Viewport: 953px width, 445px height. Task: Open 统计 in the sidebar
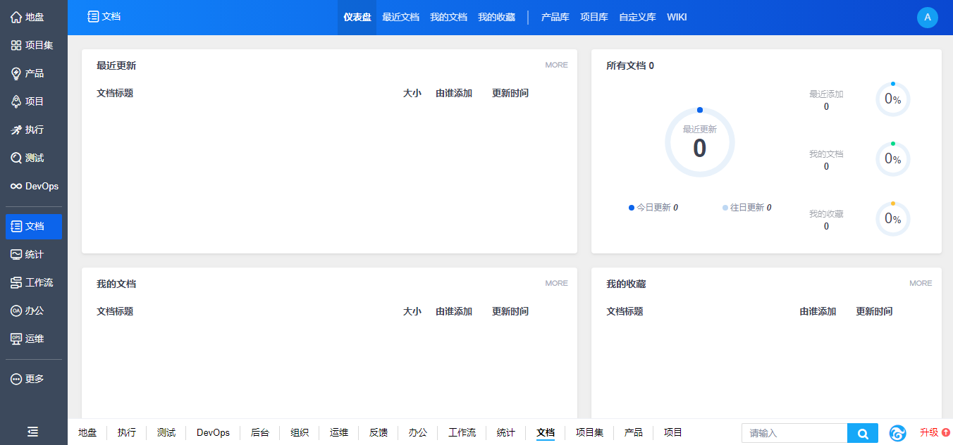33,254
